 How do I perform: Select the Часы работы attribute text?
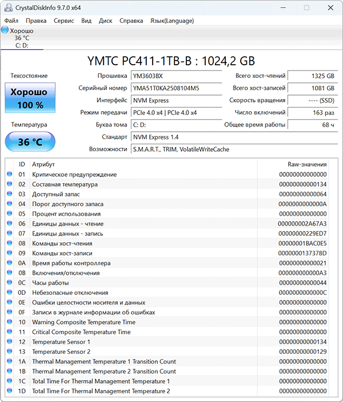50,283
